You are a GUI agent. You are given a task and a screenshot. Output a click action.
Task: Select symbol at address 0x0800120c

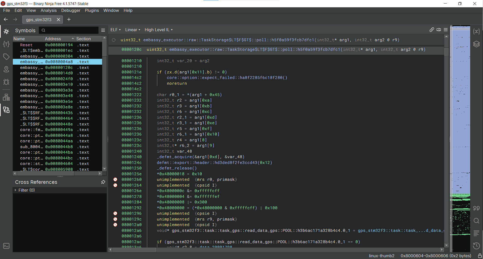click(x=57, y=67)
